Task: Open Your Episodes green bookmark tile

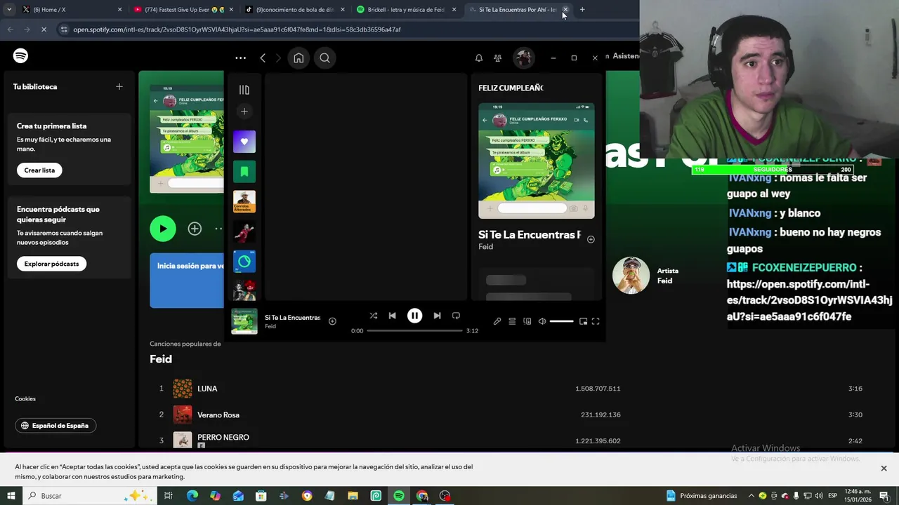Action: pyautogui.click(x=244, y=171)
